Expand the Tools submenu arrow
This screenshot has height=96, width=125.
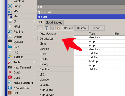(x=34, y=62)
